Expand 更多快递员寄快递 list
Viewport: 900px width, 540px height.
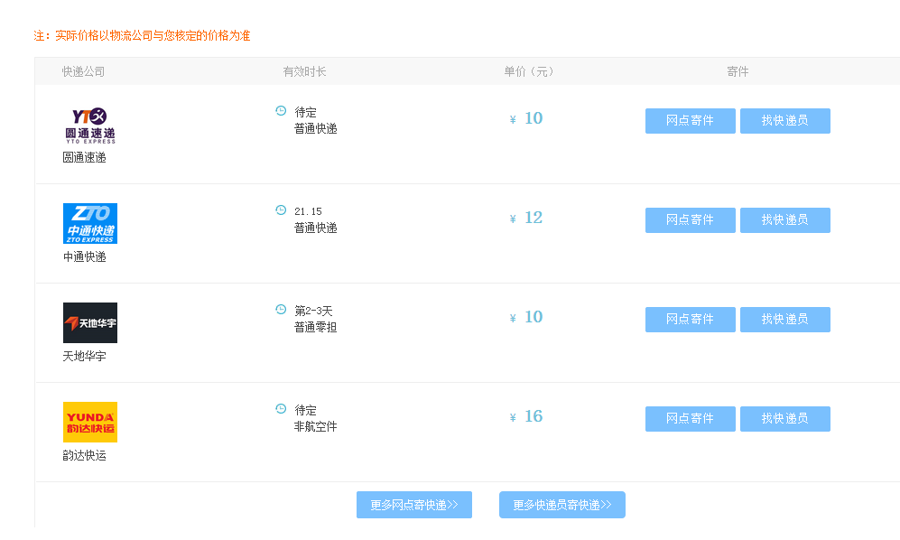tap(561, 505)
